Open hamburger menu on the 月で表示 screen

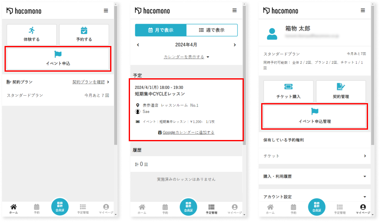click(x=235, y=10)
